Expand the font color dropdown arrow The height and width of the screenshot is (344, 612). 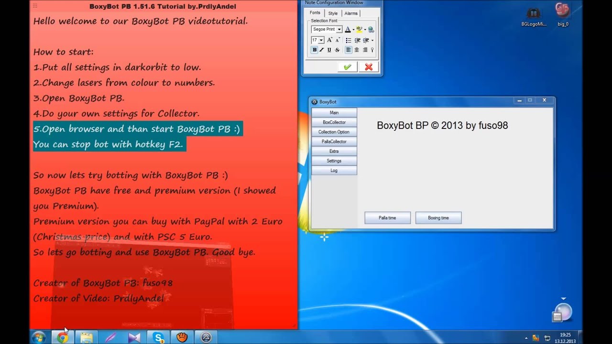[x=353, y=30]
